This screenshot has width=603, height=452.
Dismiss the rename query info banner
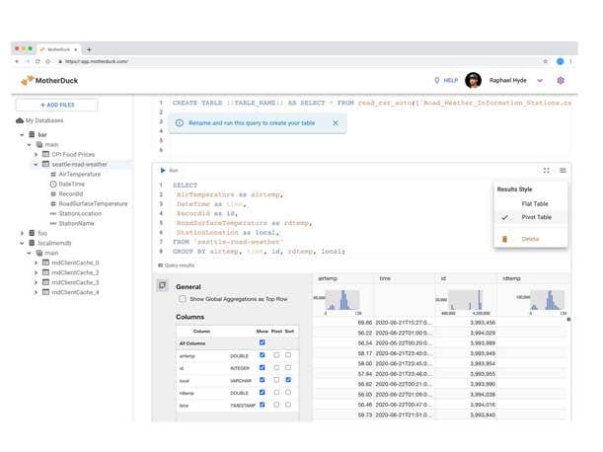335,123
